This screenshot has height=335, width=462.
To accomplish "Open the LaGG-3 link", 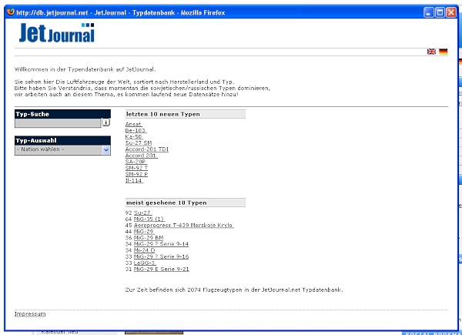I will point(145,263).
